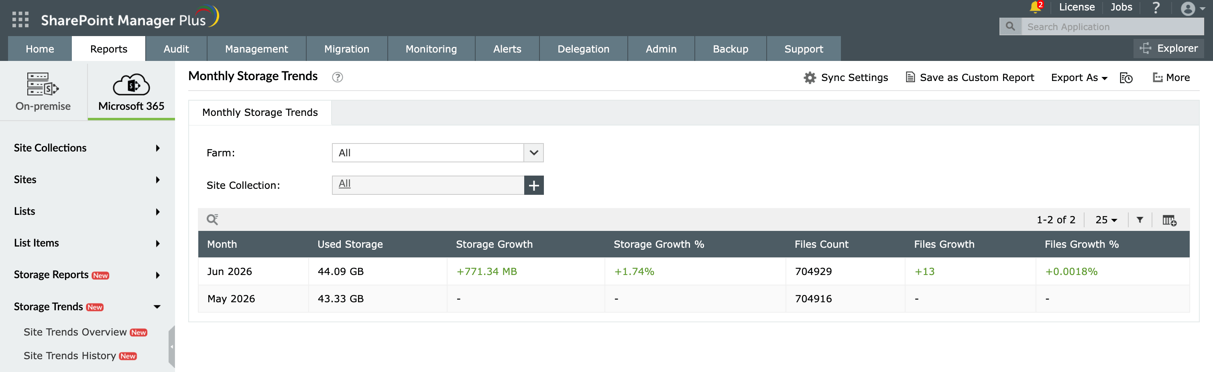
Task: Switch to the Monitoring tab
Action: (431, 49)
